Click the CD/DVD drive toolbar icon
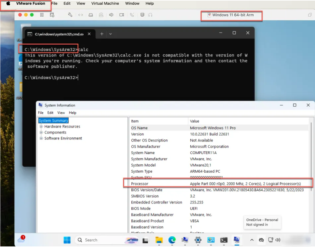Image resolution: width=315 pixels, height=247 pixels. coord(101,15)
